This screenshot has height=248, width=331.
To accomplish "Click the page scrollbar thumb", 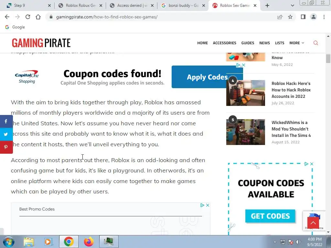I will point(328,58).
